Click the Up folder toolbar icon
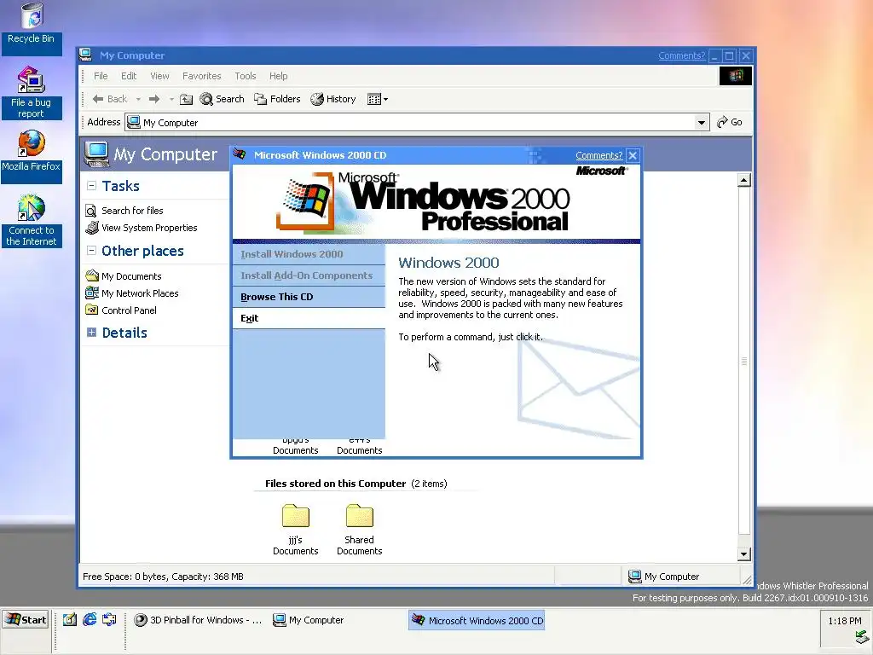This screenshot has height=655, width=873. [x=187, y=100]
